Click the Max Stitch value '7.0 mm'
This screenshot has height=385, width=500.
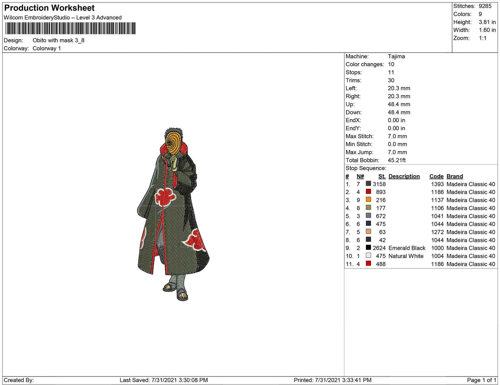pyautogui.click(x=397, y=136)
